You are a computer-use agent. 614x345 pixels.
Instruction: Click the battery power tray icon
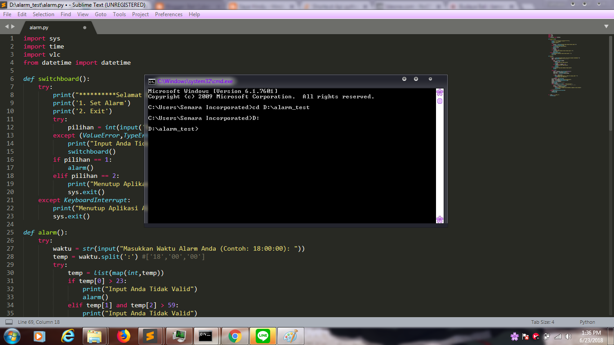[547, 336]
